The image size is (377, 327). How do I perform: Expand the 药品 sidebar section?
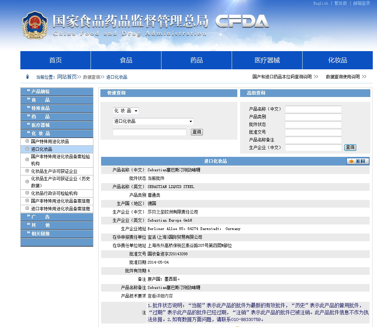pos(57,117)
